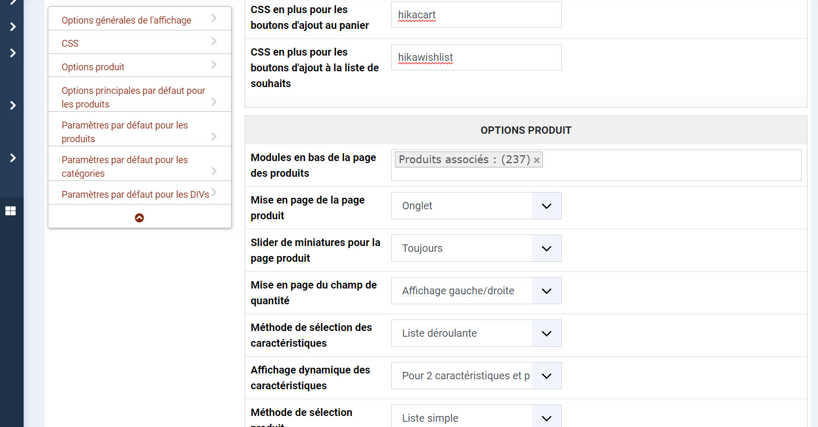The width and height of the screenshot is (818, 427).
Task: Open the Affichage gauche/droite dropdown
Action: pos(476,291)
